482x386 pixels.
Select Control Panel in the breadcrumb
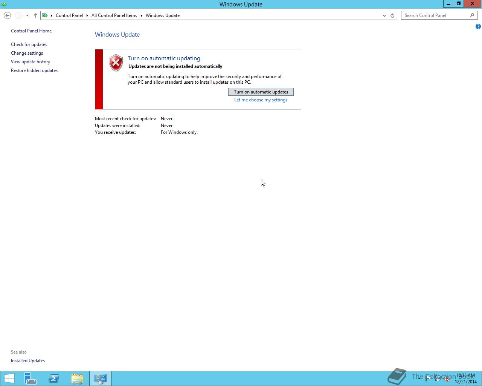[69, 15]
